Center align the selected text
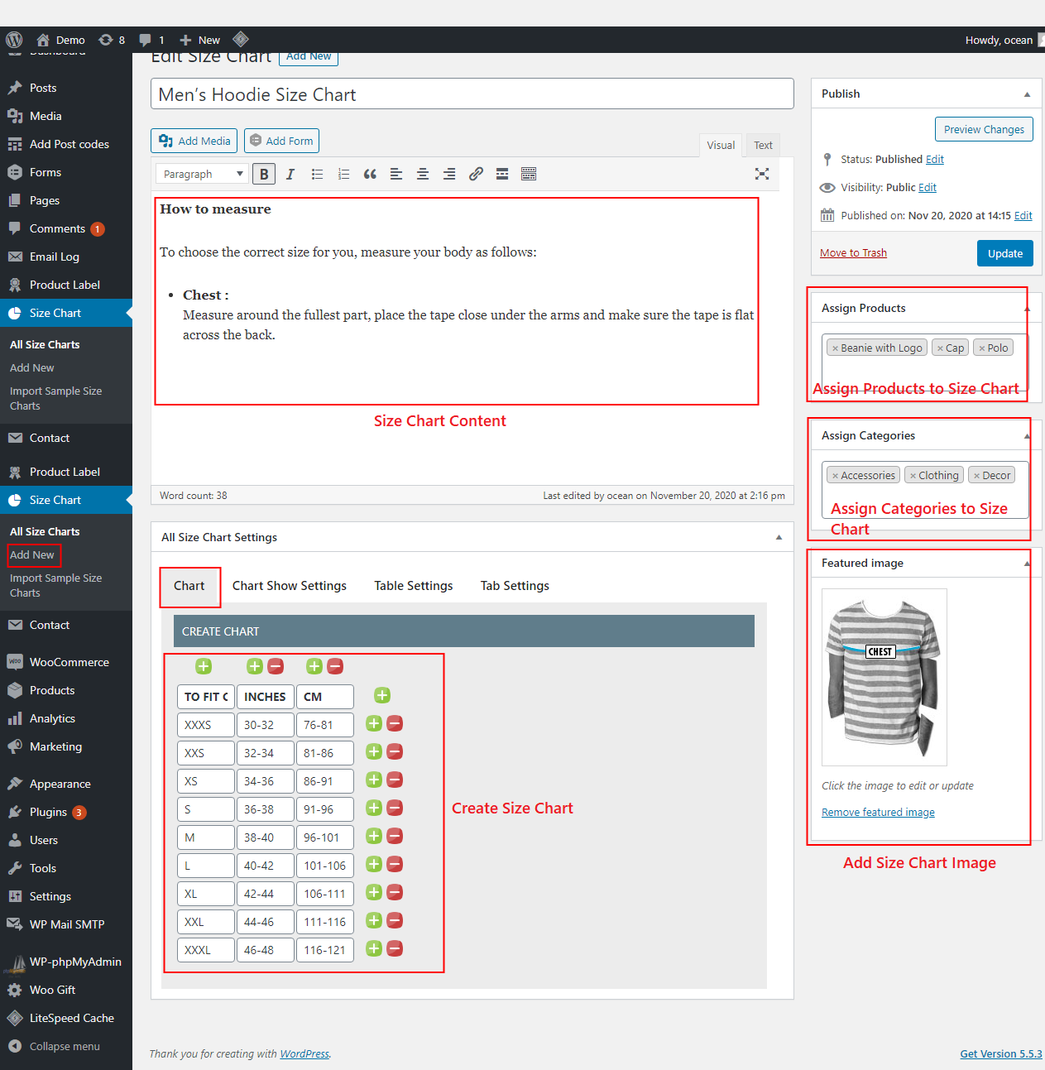 coord(422,174)
